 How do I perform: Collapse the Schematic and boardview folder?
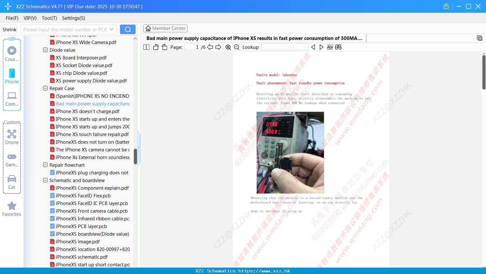[x=45, y=180]
